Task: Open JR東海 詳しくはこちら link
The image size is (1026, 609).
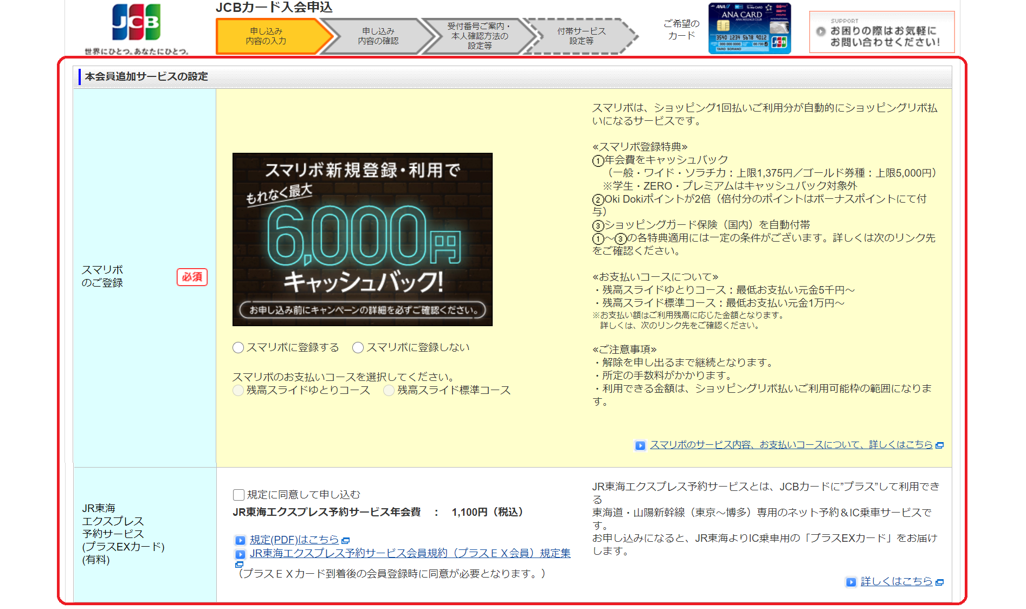Action: coord(896,581)
